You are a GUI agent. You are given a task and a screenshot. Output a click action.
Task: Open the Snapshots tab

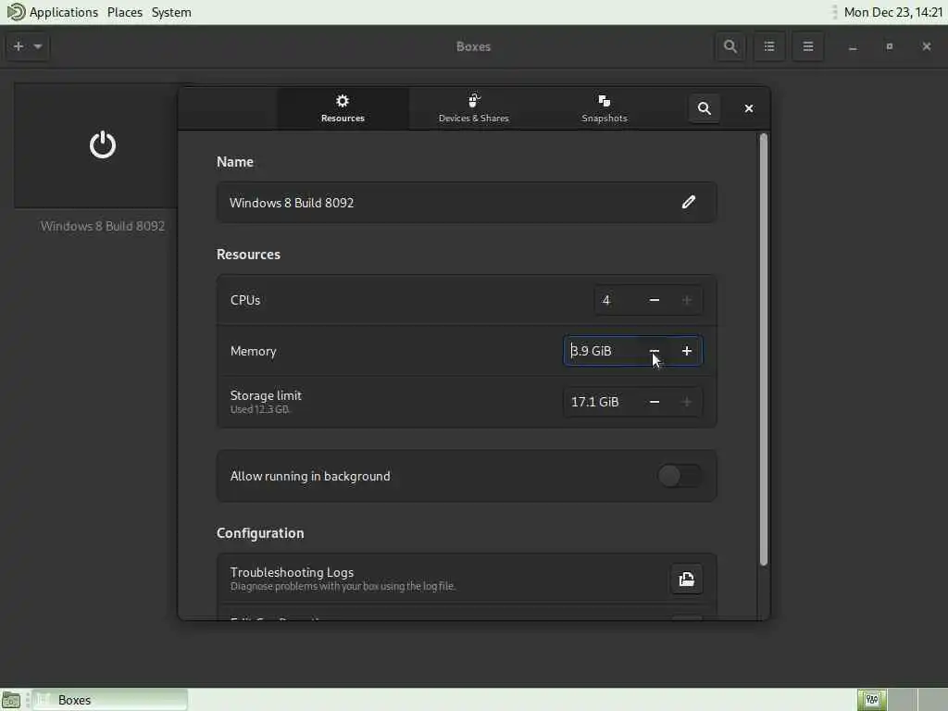605,109
